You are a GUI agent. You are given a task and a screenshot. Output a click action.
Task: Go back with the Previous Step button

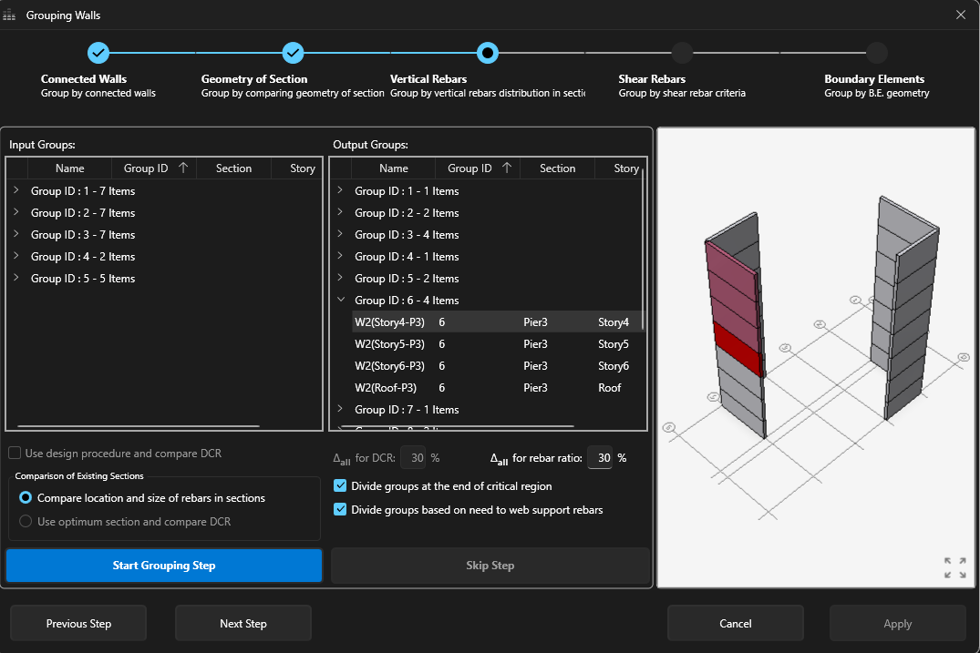(x=78, y=624)
